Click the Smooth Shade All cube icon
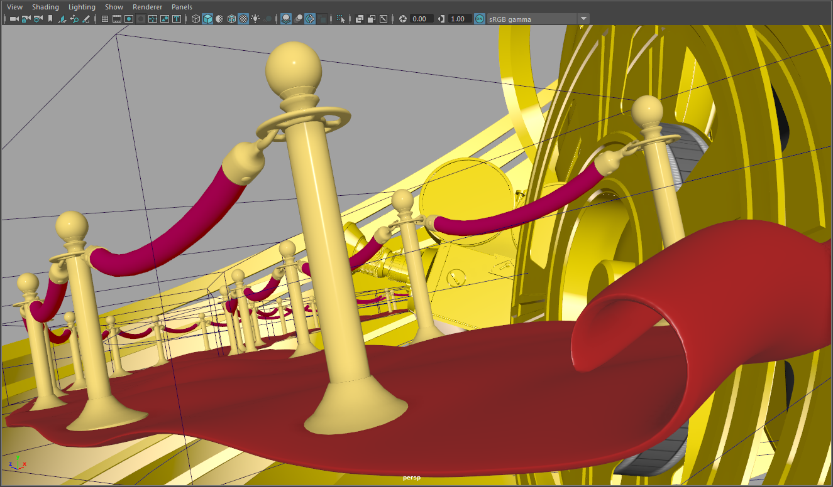Image resolution: width=833 pixels, height=487 pixels. pos(207,19)
